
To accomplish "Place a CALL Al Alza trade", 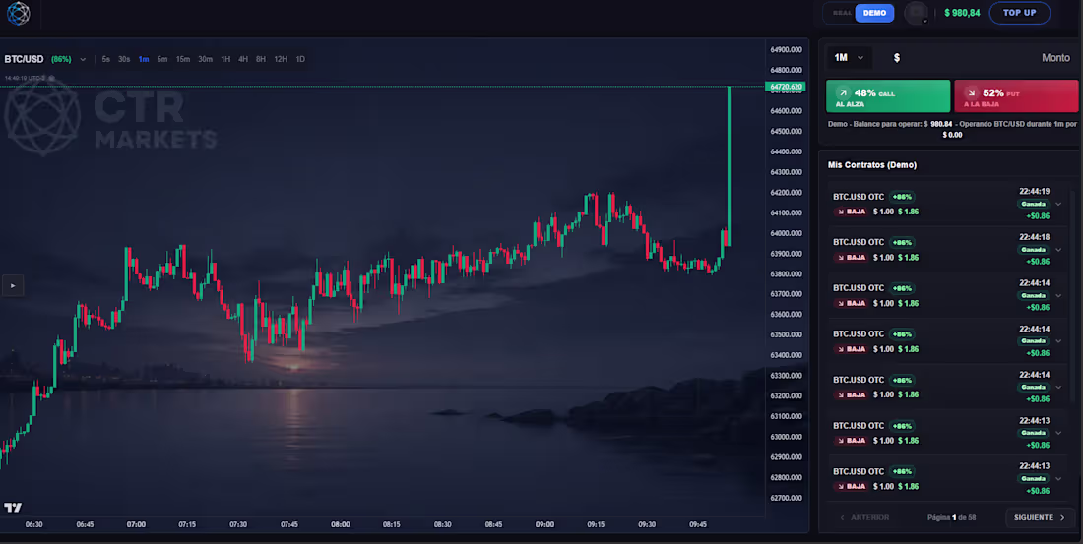I will pos(887,96).
